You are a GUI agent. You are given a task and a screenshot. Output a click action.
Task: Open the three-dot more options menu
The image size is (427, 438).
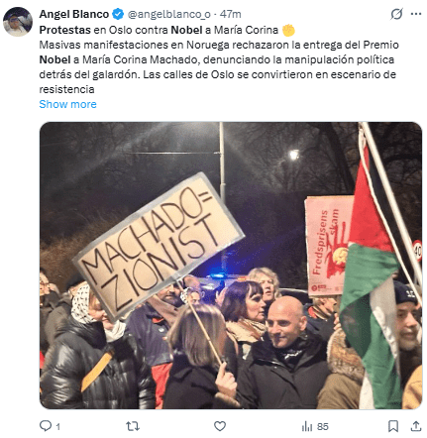(x=416, y=14)
